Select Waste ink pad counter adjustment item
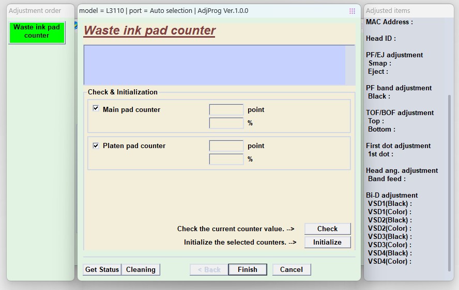 37,33
